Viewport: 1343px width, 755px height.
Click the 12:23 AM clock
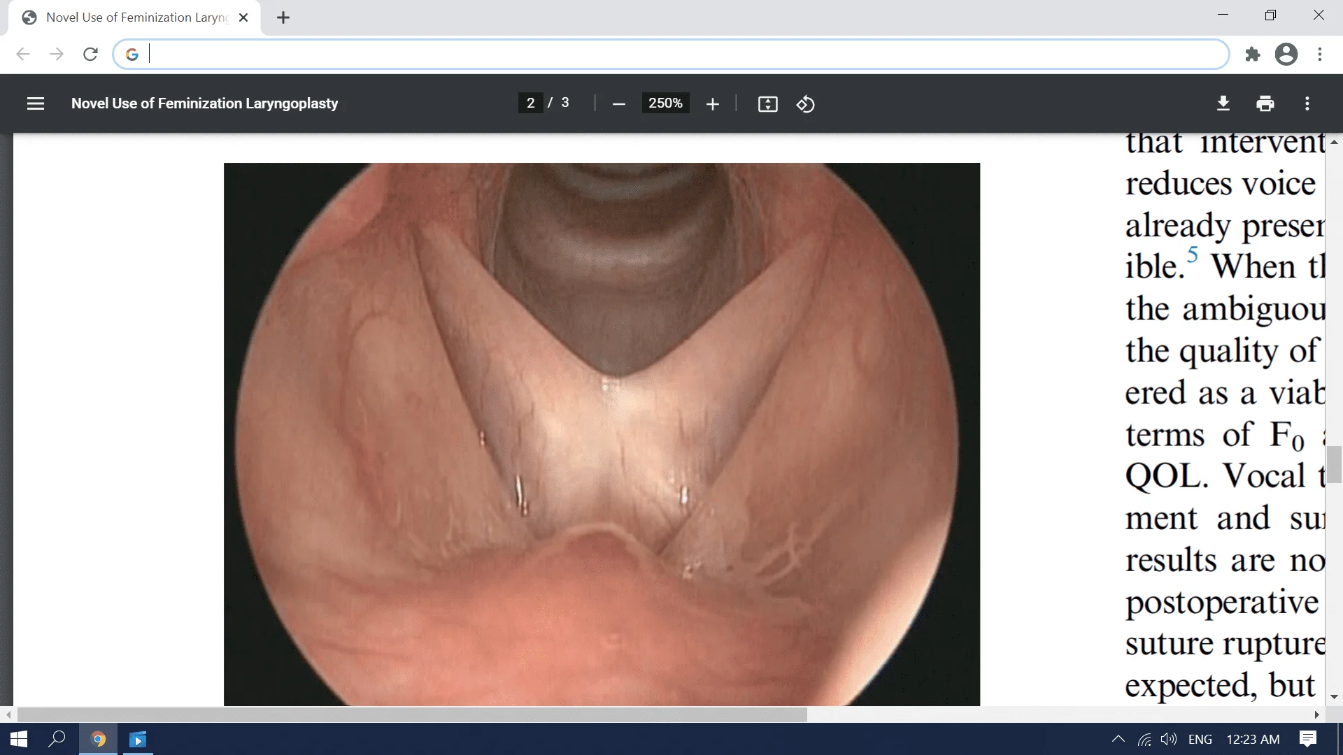pyautogui.click(x=1253, y=739)
